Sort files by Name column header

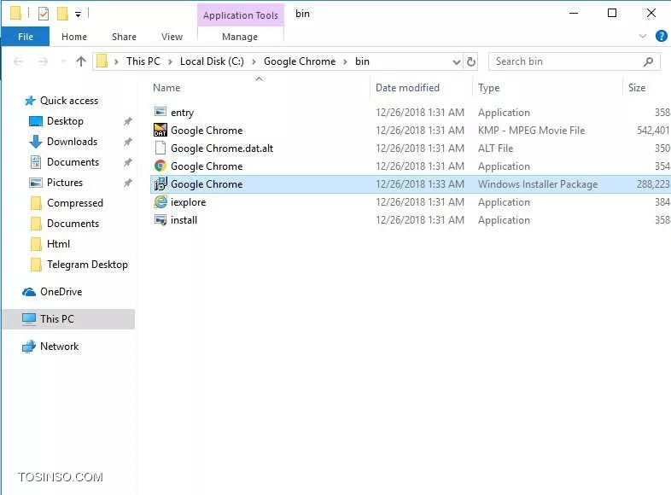(x=259, y=88)
